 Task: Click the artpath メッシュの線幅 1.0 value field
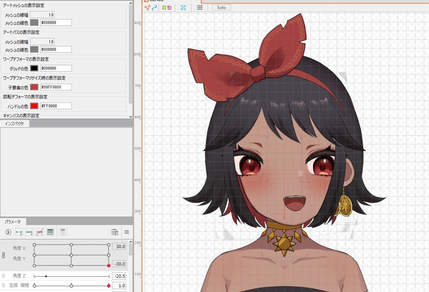42,41
